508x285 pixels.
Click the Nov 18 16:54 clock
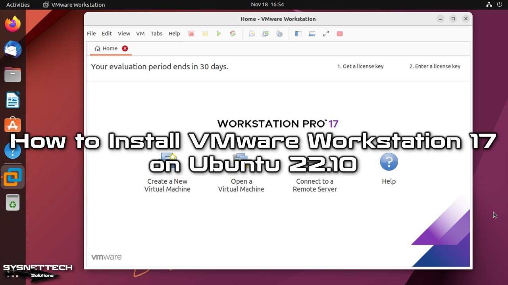(x=267, y=5)
